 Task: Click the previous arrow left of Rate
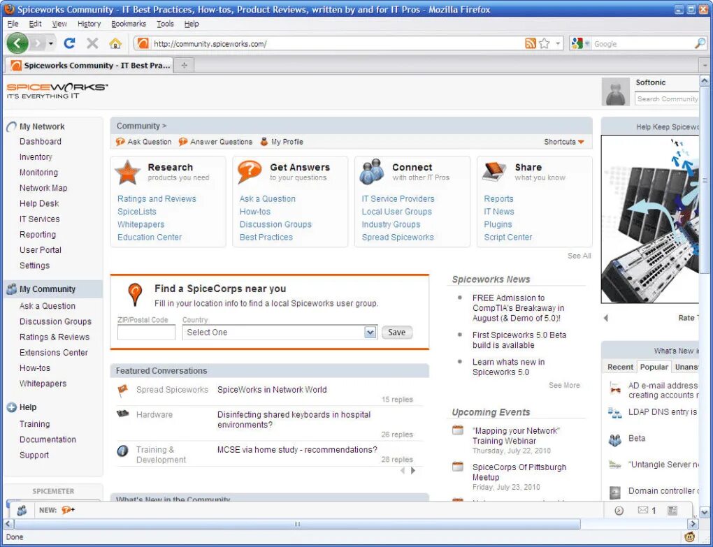[x=605, y=318]
